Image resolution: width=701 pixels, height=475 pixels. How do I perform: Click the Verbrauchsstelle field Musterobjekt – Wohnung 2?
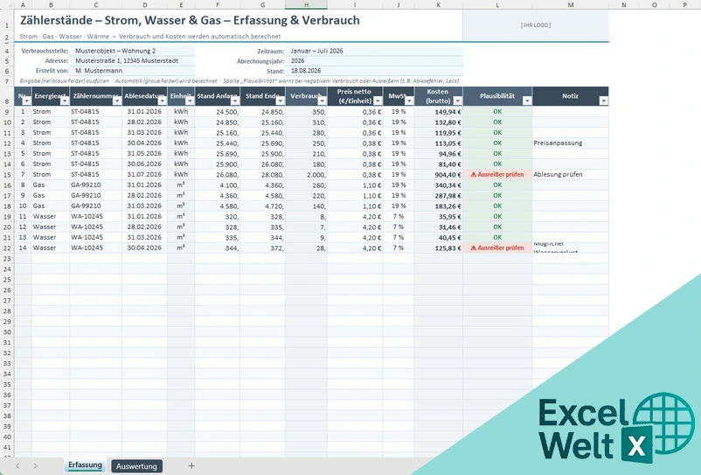tap(132, 51)
